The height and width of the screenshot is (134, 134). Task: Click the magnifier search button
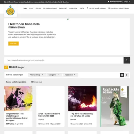pos(127,60)
